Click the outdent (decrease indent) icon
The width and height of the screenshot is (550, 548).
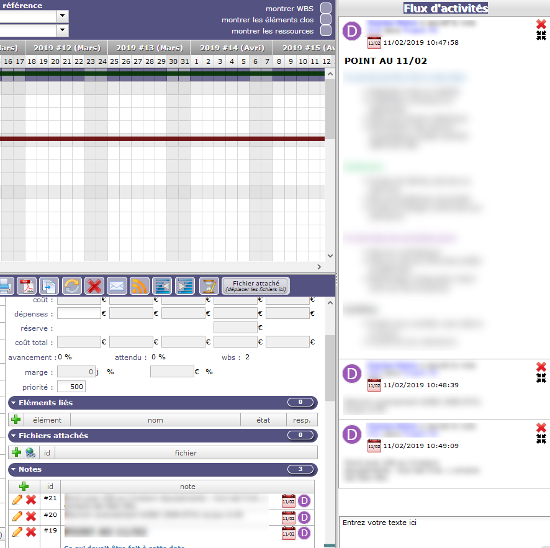[x=163, y=285]
